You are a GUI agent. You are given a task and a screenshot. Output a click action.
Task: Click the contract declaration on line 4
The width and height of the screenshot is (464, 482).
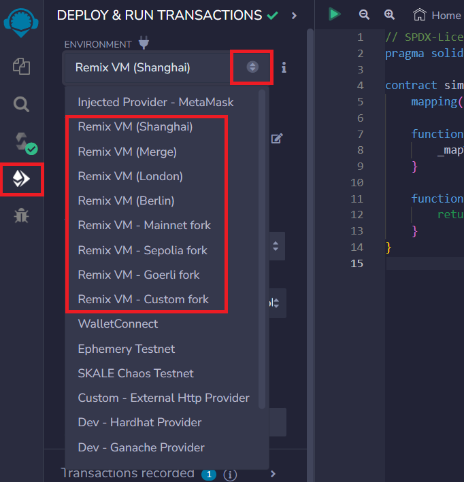click(425, 85)
